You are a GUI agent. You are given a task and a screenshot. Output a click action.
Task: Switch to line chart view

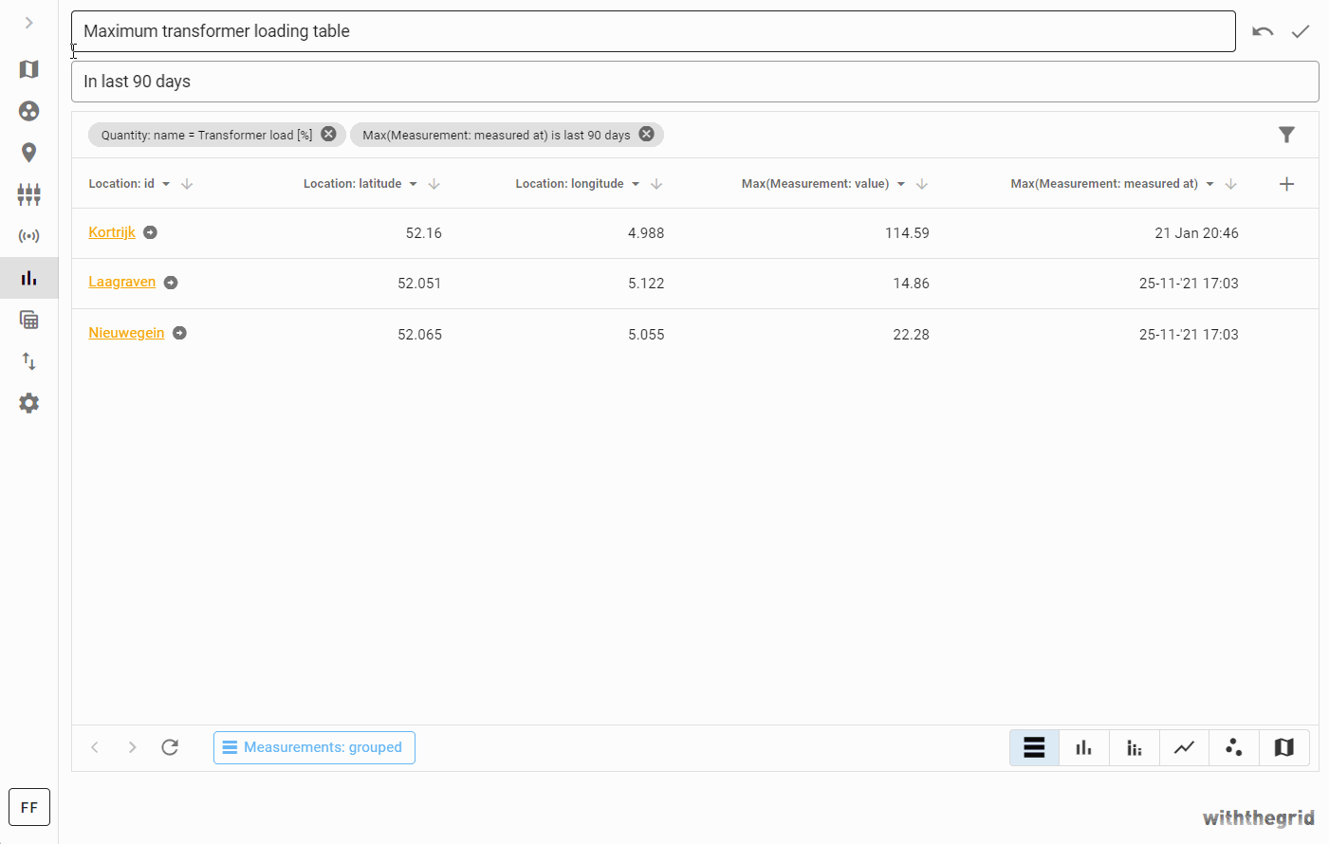pos(1184,747)
